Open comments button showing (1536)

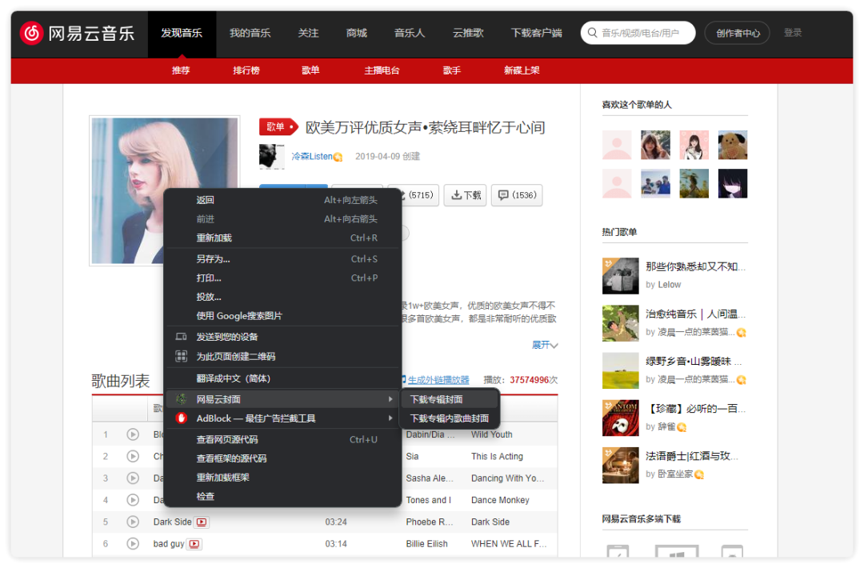click(x=517, y=195)
